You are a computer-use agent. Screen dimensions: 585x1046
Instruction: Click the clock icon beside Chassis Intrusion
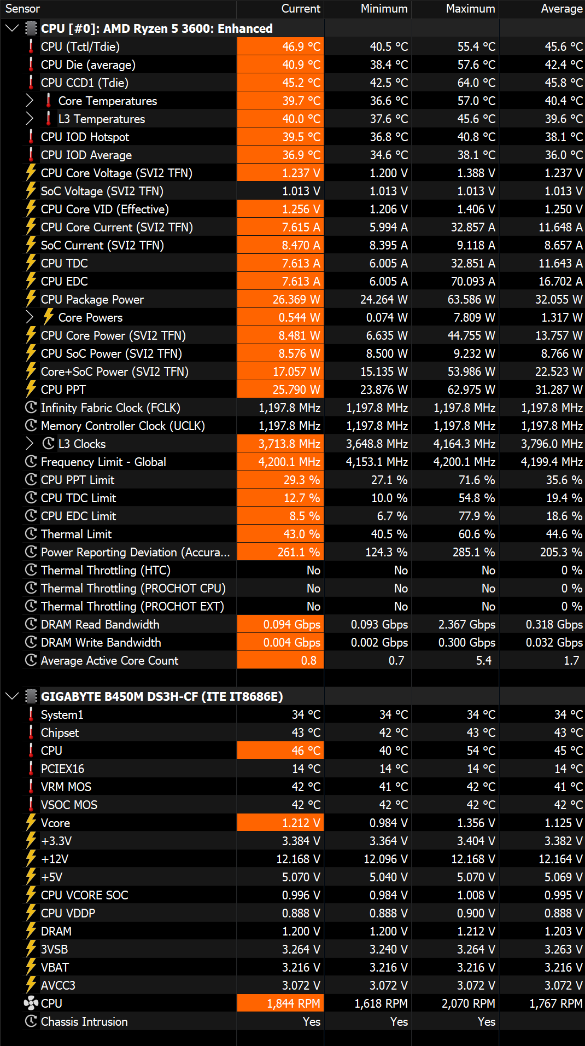(x=31, y=1021)
